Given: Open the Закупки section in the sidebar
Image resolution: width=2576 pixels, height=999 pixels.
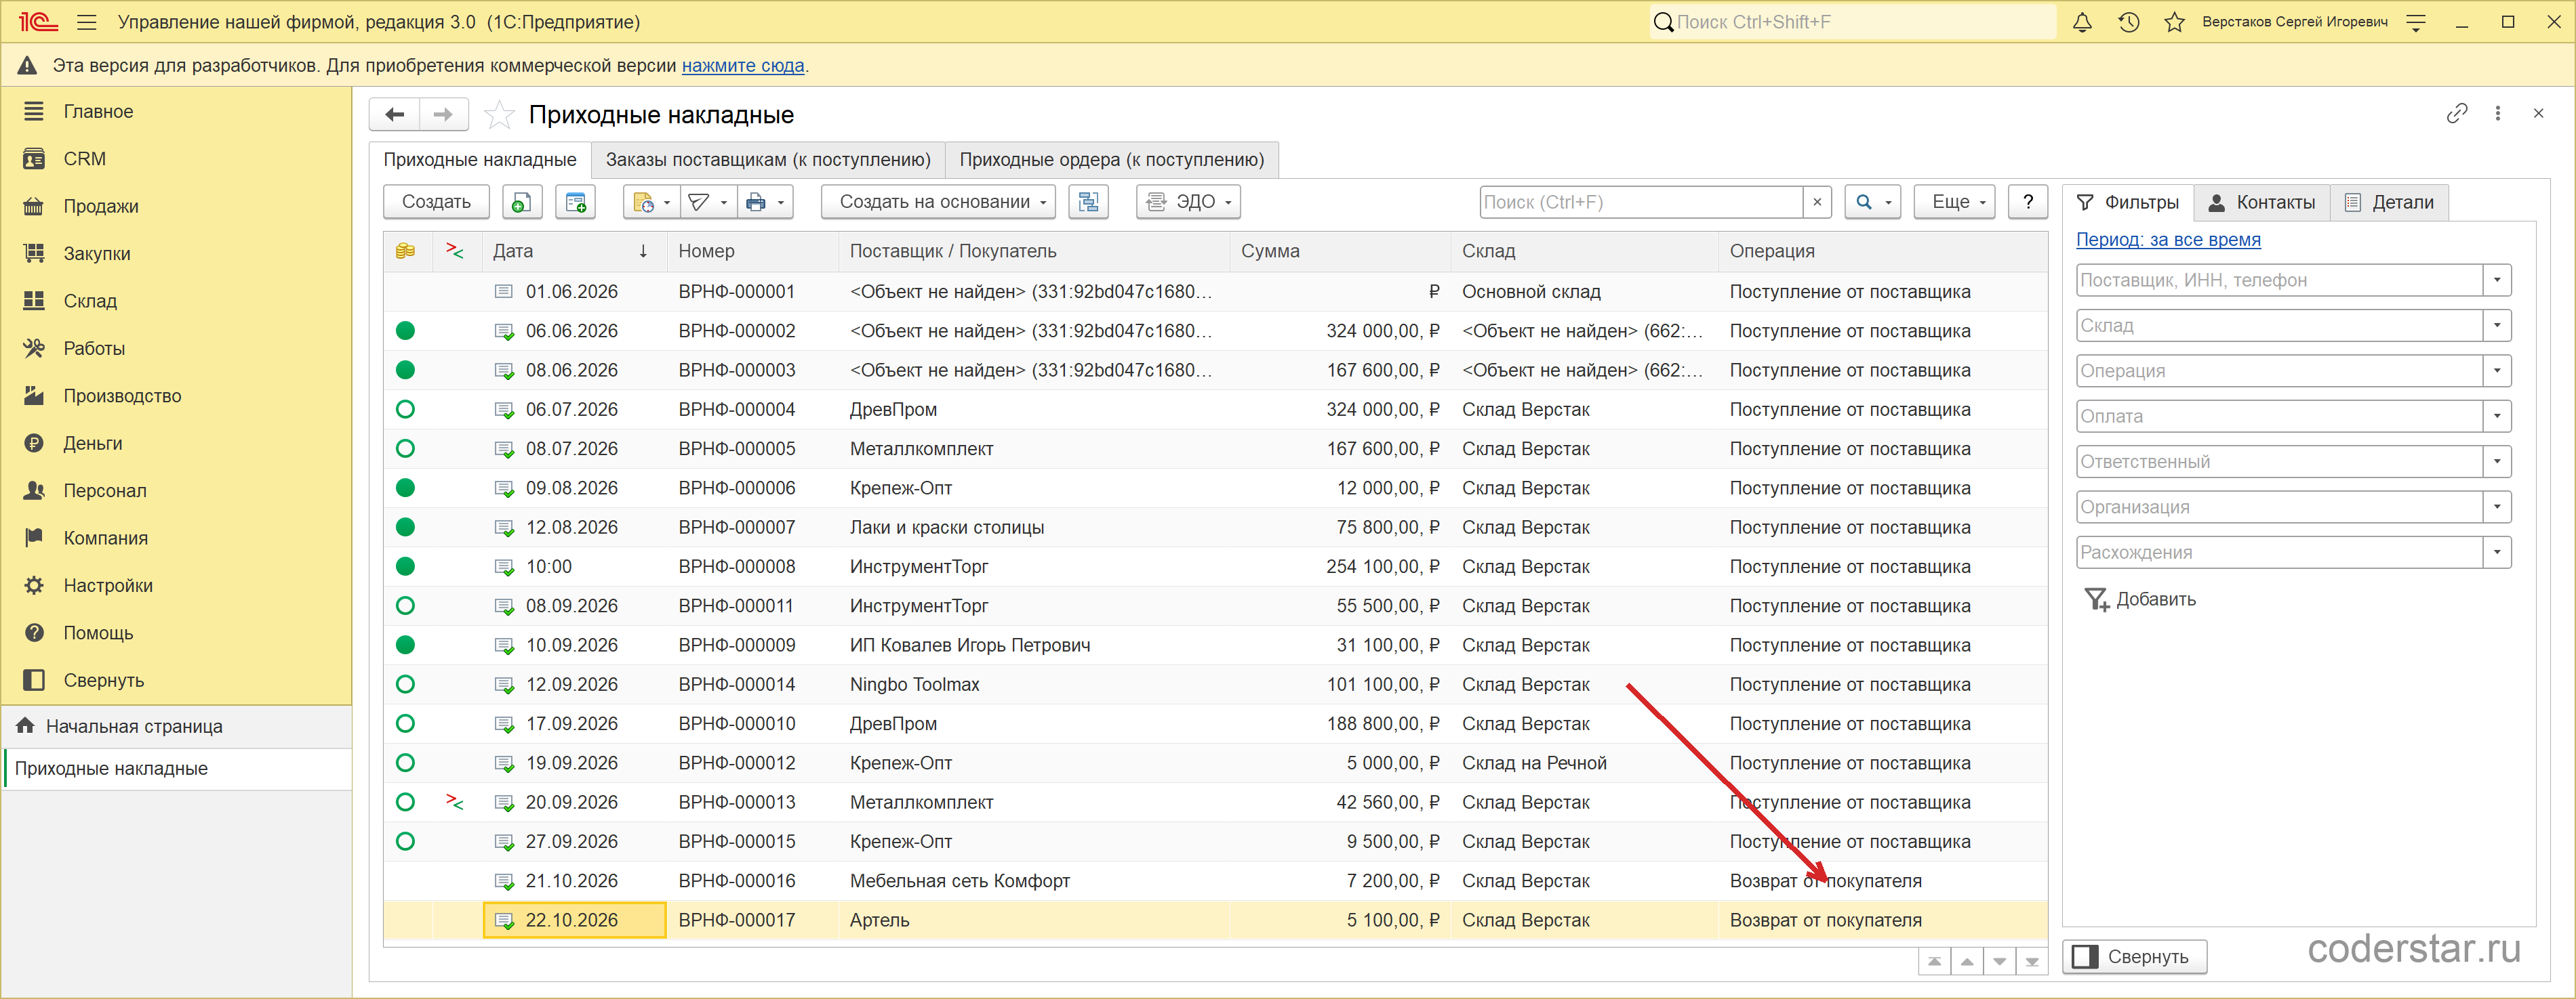Looking at the screenshot, I should (97, 254).
